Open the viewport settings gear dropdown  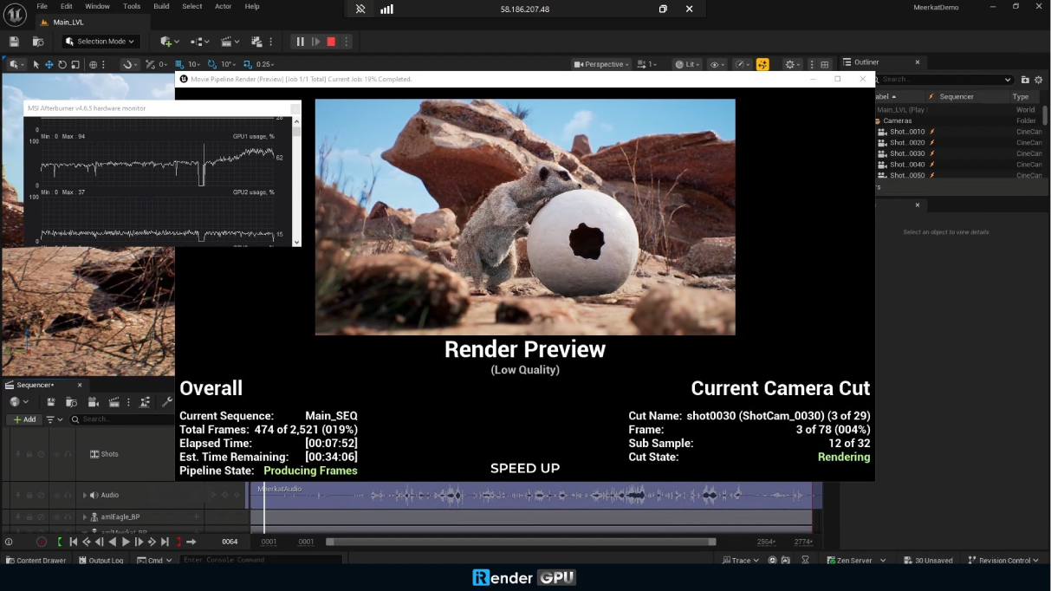(x=792, y=64)
